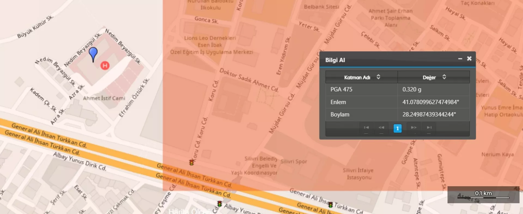Go to previous page in Bilgi Al pager
Image resolution: width=523 pixels, height=214 pixels.
[381, 128]
